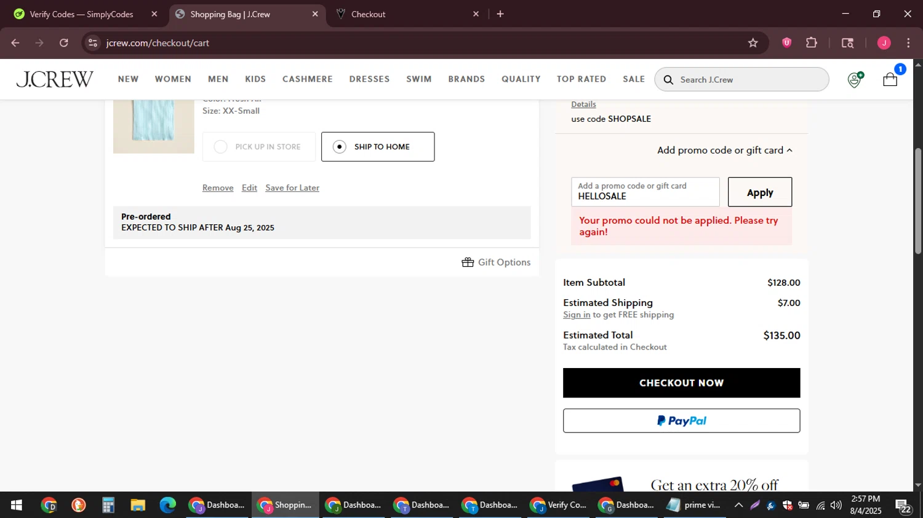Open the promo Details link
The height and width of the screenshot is (518, 923).
point(583,104)
